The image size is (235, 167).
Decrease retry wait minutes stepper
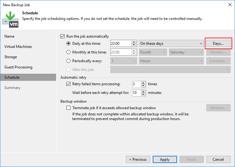coord(143,94)
